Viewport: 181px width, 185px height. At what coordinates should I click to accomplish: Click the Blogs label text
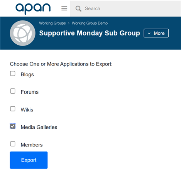pos(27,75)
